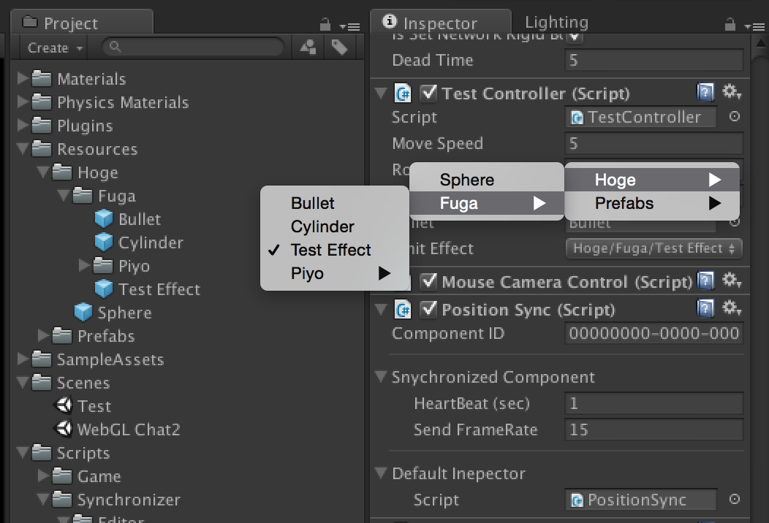769x523 pixels.
Task: Click the search by type icon
Action: point(308,47)
